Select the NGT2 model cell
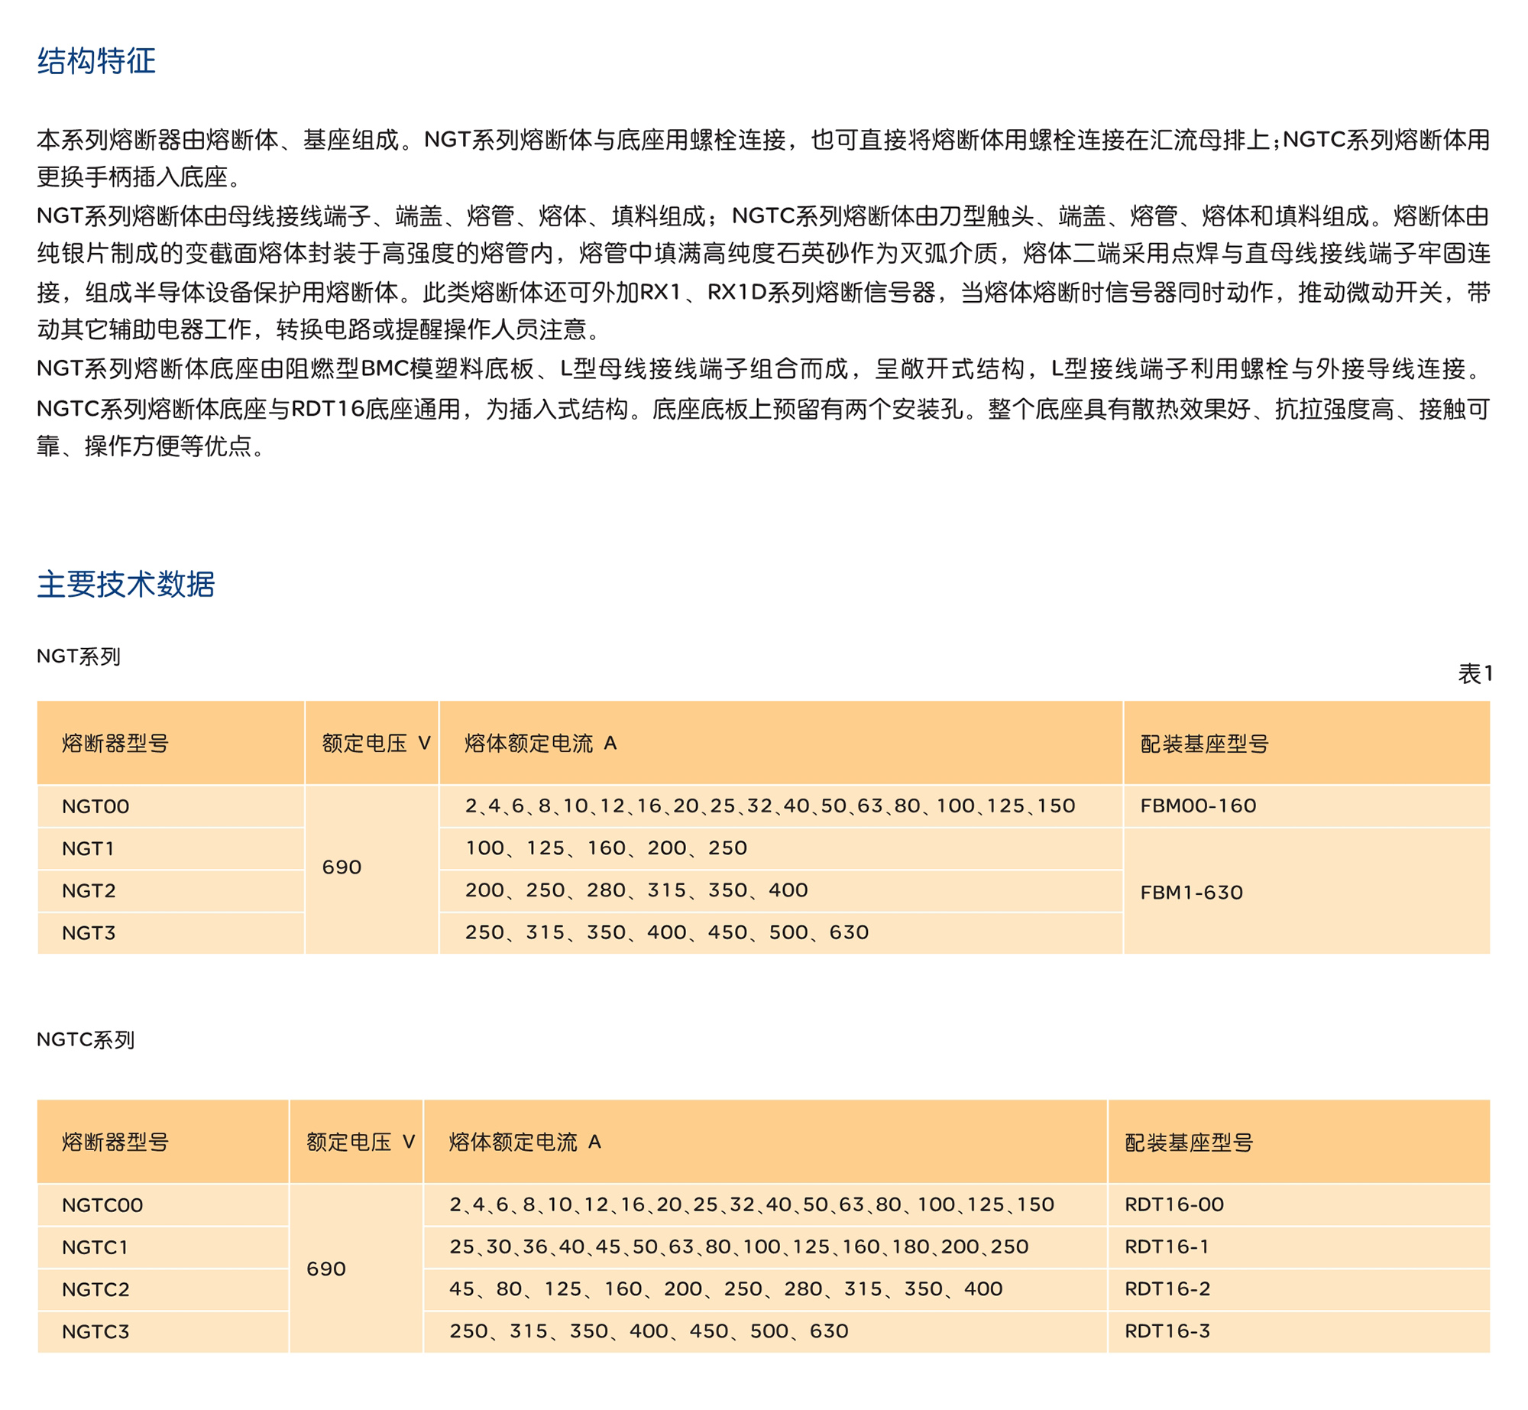The height and width of the screenshot is (1410, 1528). pos(89,890)
